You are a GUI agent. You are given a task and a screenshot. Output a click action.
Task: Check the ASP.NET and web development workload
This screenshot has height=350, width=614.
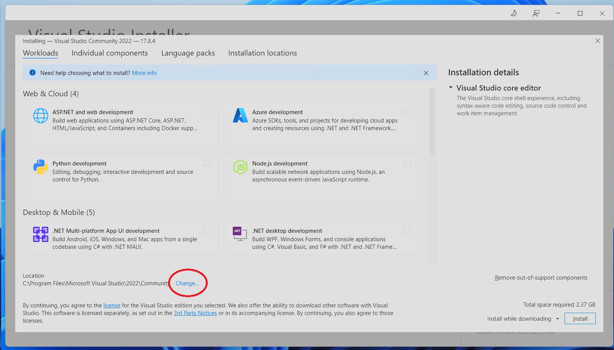[208, 111]
